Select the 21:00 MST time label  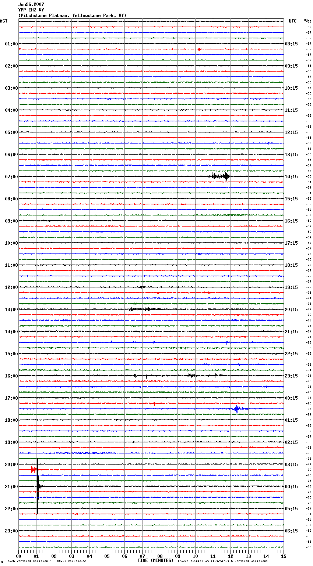point(11,487)
